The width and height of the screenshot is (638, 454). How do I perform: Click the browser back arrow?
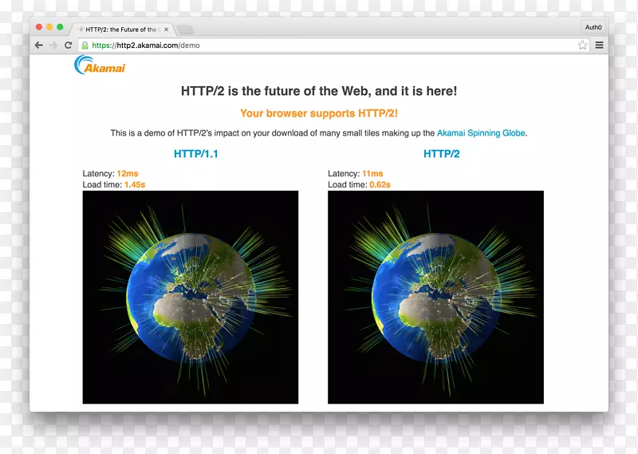[x=39, y=45]
